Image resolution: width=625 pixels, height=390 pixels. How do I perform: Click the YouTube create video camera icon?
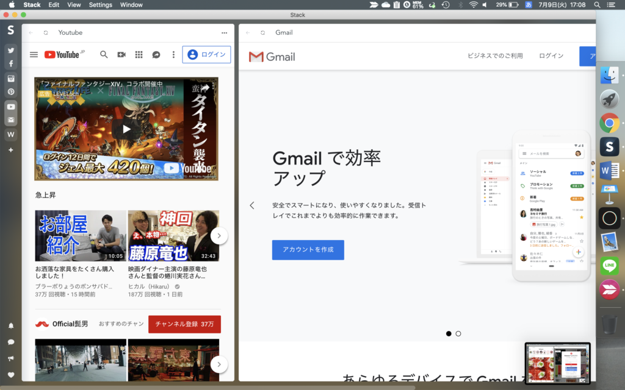(x=121, y=54)
